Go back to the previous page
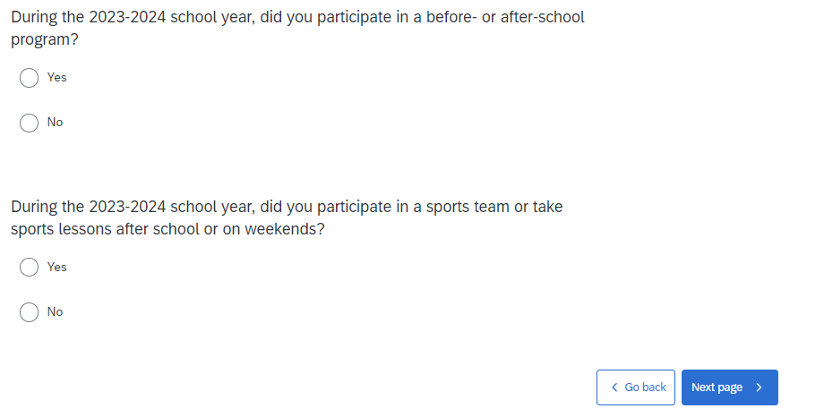The image size is (824, 417). click(x=636, y=387)
